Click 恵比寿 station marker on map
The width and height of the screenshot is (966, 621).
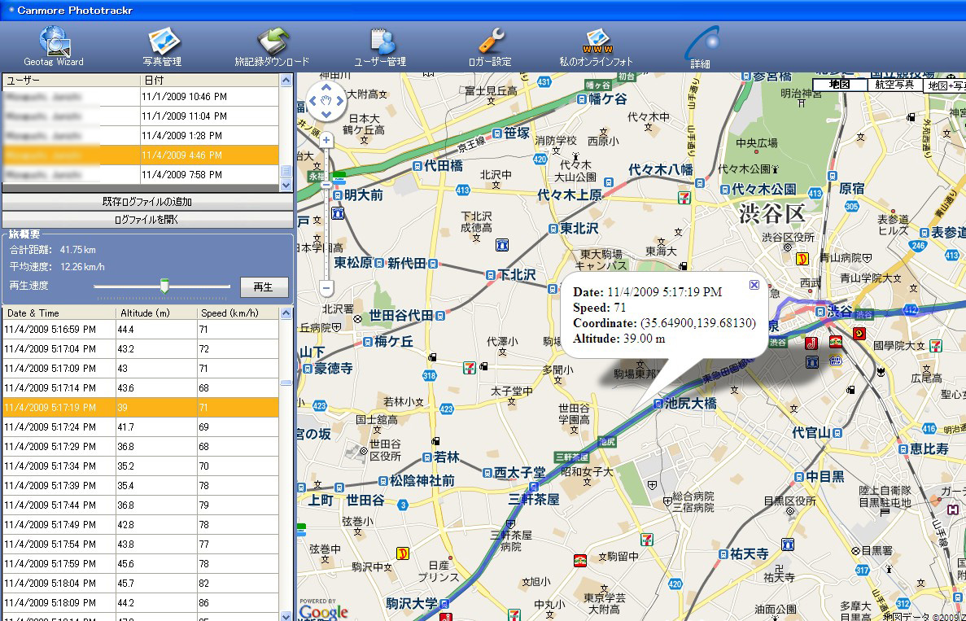point(903,449)
